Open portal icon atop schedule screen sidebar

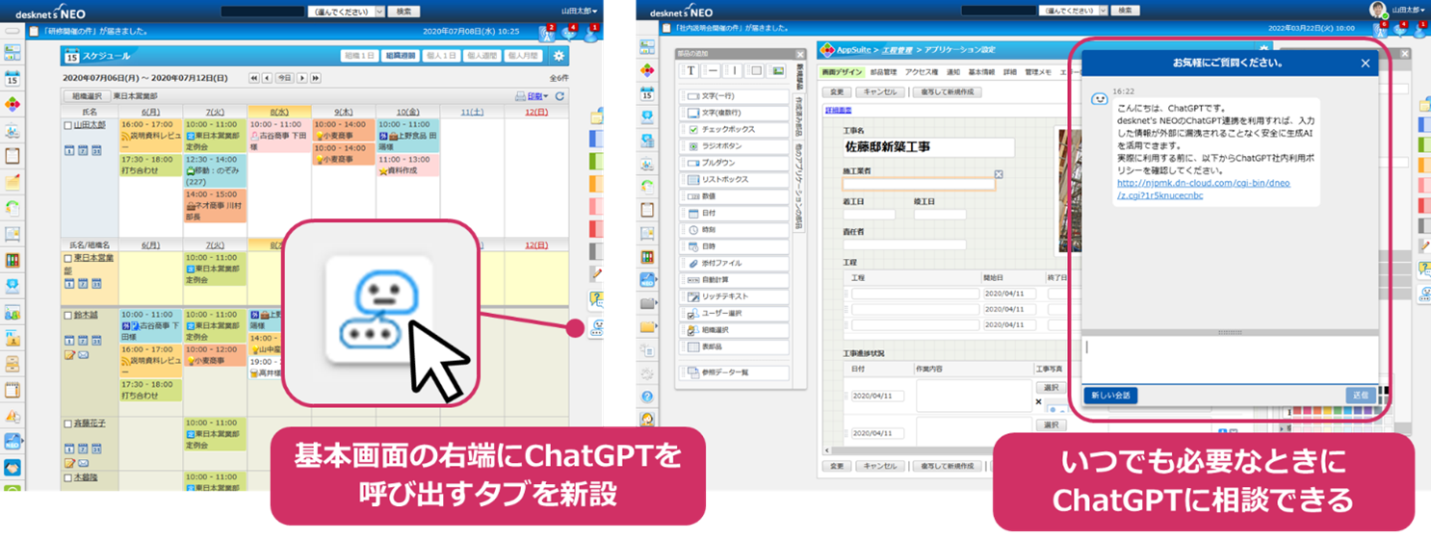tap(13, 54)
